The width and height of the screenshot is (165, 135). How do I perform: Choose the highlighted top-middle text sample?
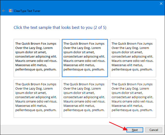coord(85,58)
